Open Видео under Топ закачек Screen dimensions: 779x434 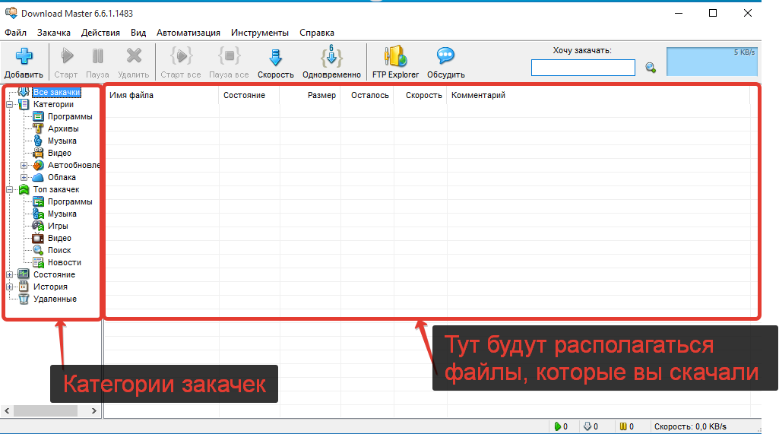(59, 238)
